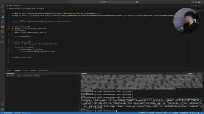Collapse the Terminal section header

[84, 73]
